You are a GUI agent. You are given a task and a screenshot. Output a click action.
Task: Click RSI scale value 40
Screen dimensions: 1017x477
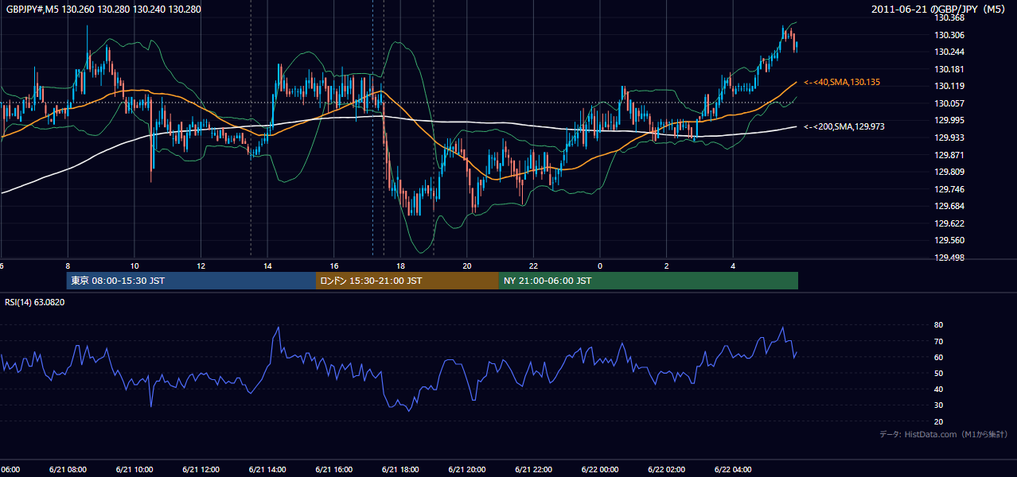939,390
